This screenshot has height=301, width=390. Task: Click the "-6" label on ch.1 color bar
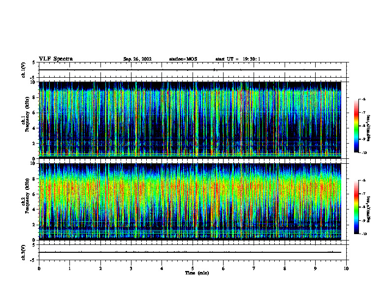pos(363,99)
